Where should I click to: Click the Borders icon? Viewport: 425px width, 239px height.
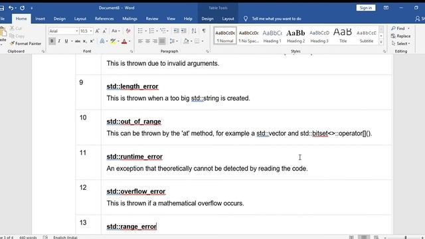click(x=197, y=41)
